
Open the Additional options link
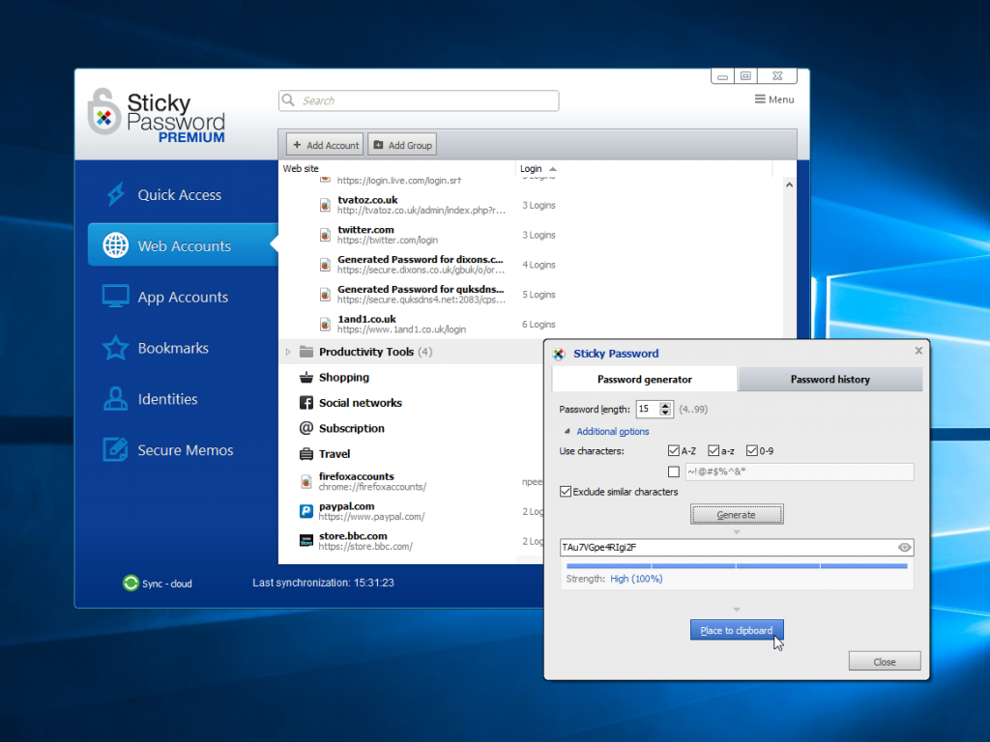coord(612,432)
